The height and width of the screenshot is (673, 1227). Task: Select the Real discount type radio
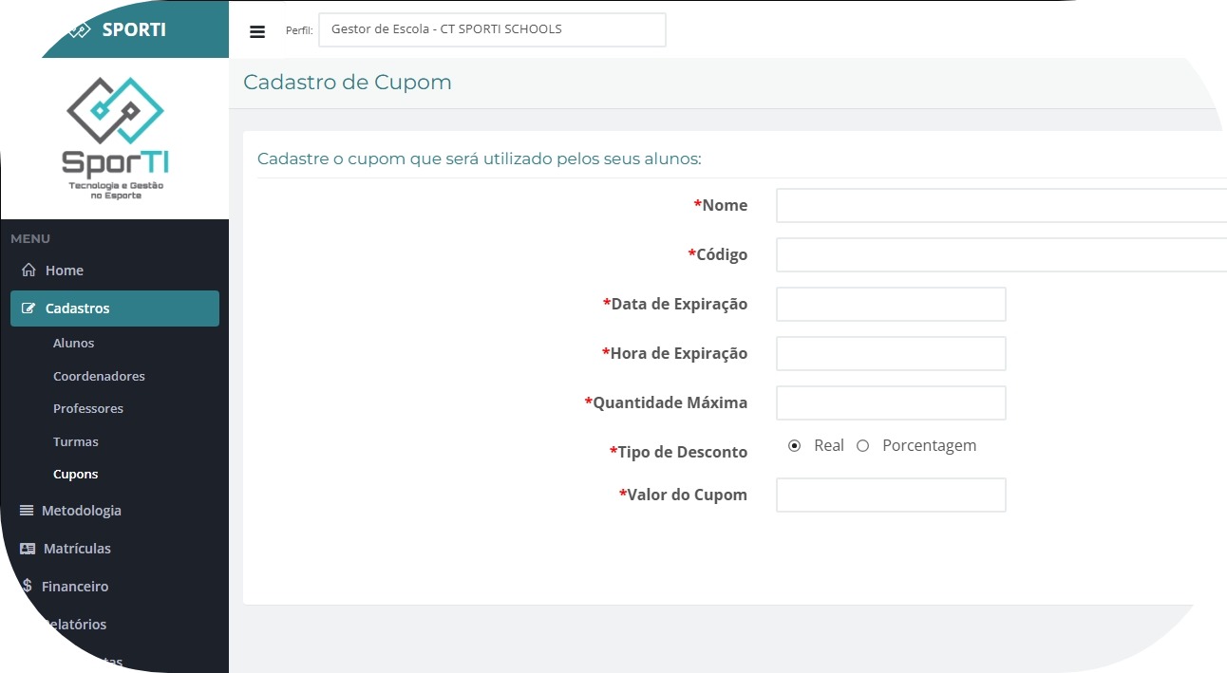pyautogui.click(x=795, y=446)
